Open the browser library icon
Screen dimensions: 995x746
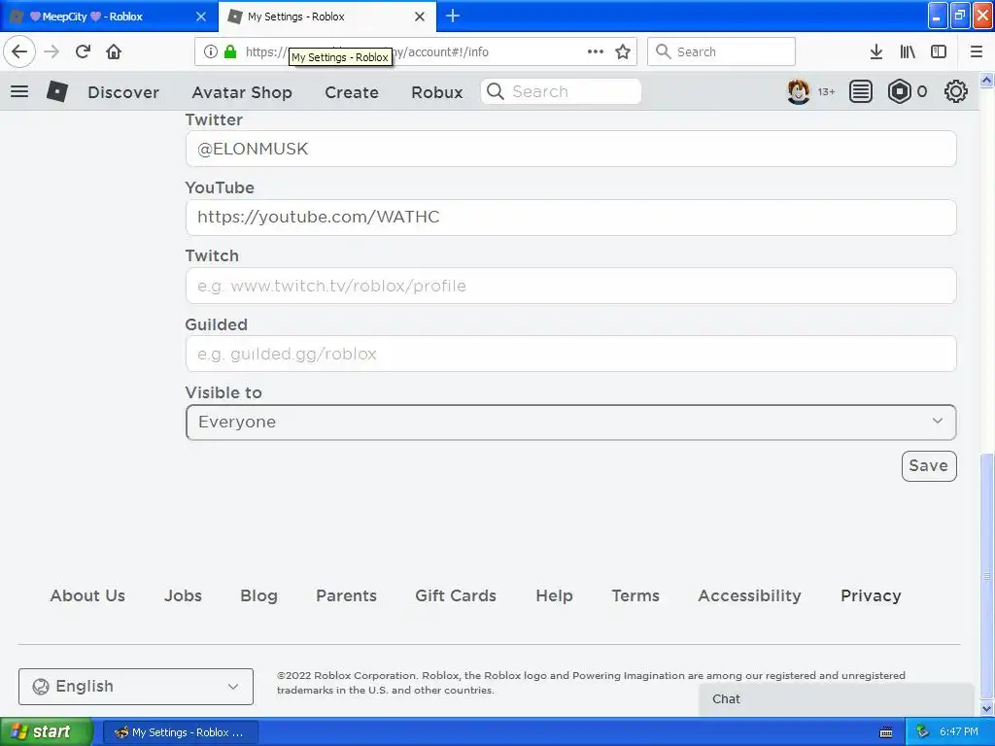coord(908,51)
